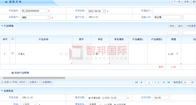Image resolution: width=196 pixels, height=105 pixels.
Task: Click the 销售人员 input containing 张立维
Action: 169,17
